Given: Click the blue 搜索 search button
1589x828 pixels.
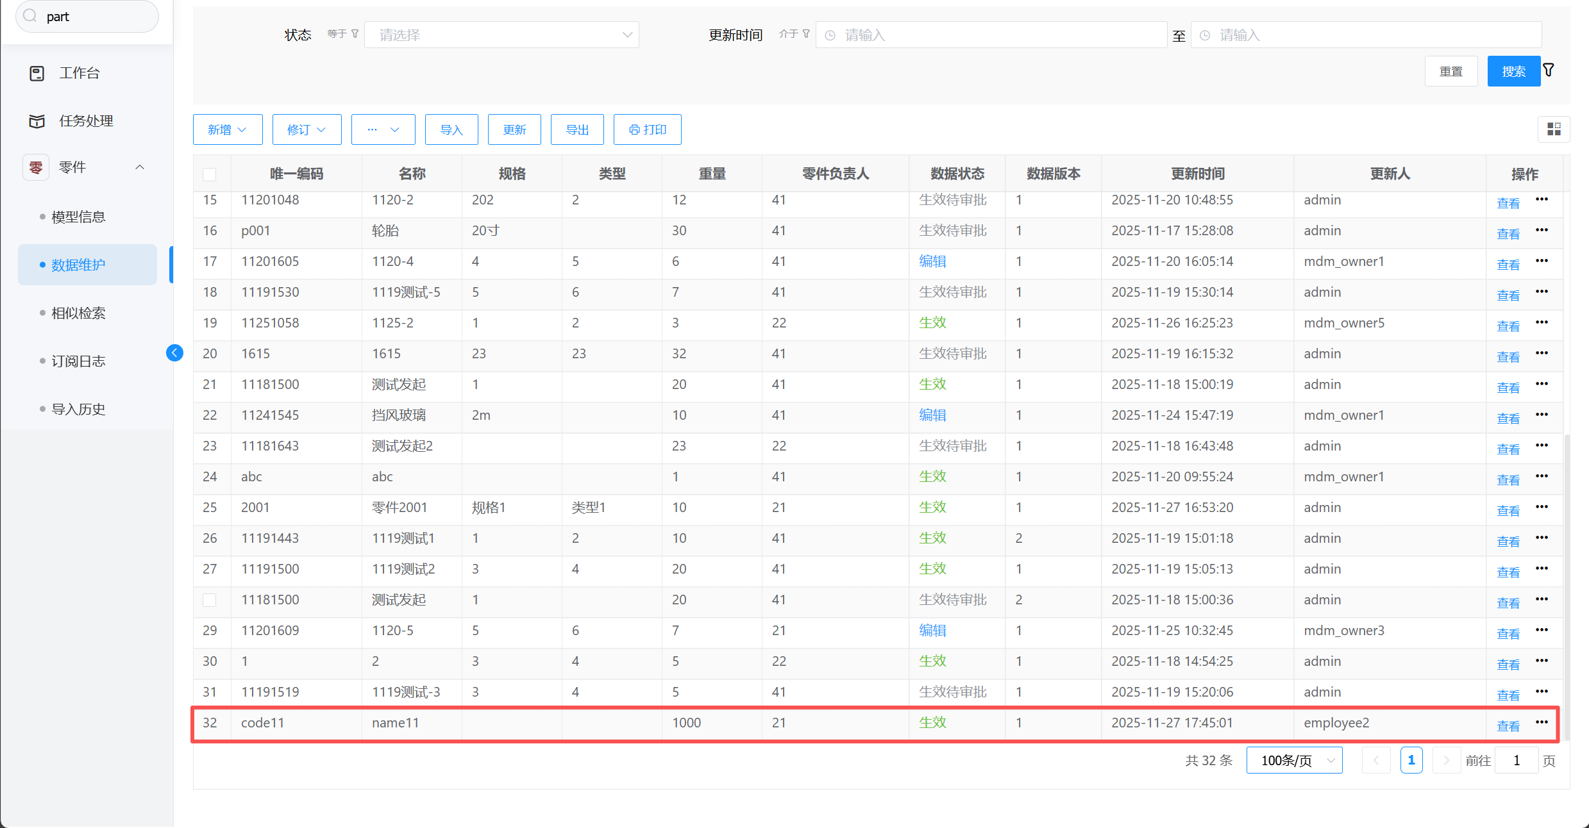Looking at the screenshot, I should (x=1513, y=71).
